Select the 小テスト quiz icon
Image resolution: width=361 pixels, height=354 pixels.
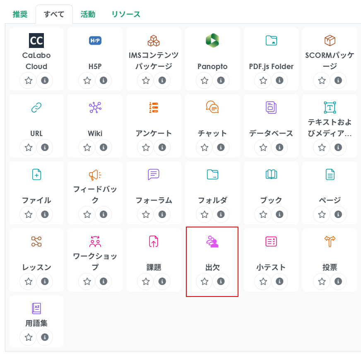tap(271, 242)
